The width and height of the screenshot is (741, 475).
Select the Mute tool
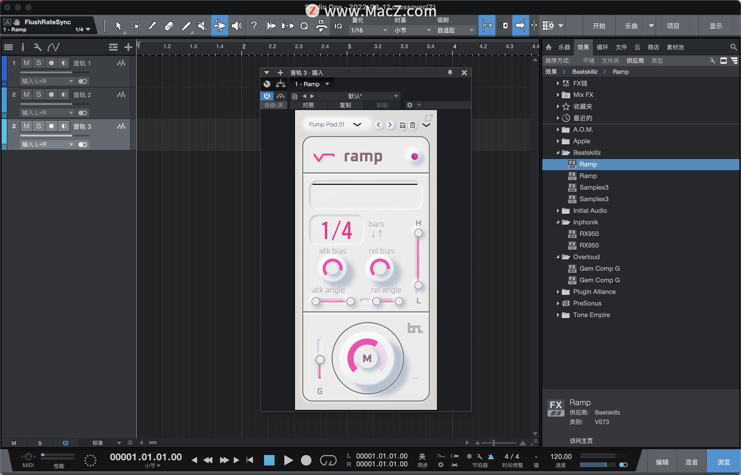(x=202, y=26)
